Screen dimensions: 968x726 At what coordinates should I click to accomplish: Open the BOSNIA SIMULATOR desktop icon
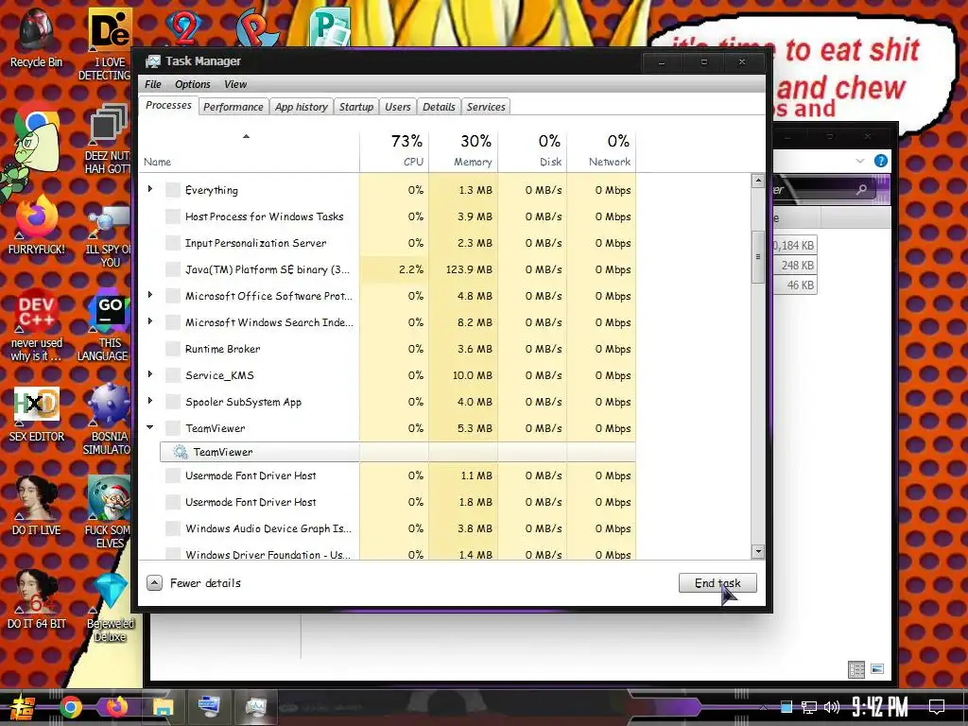click(x=108, y=420)
